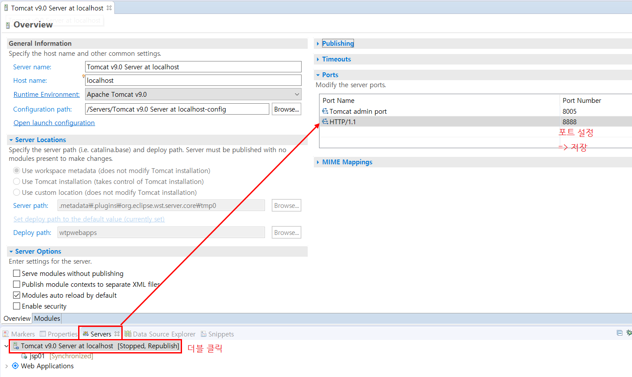Click the Configuration path text field
This screenshot has width=632, height=377.
(x=177, y=109)
